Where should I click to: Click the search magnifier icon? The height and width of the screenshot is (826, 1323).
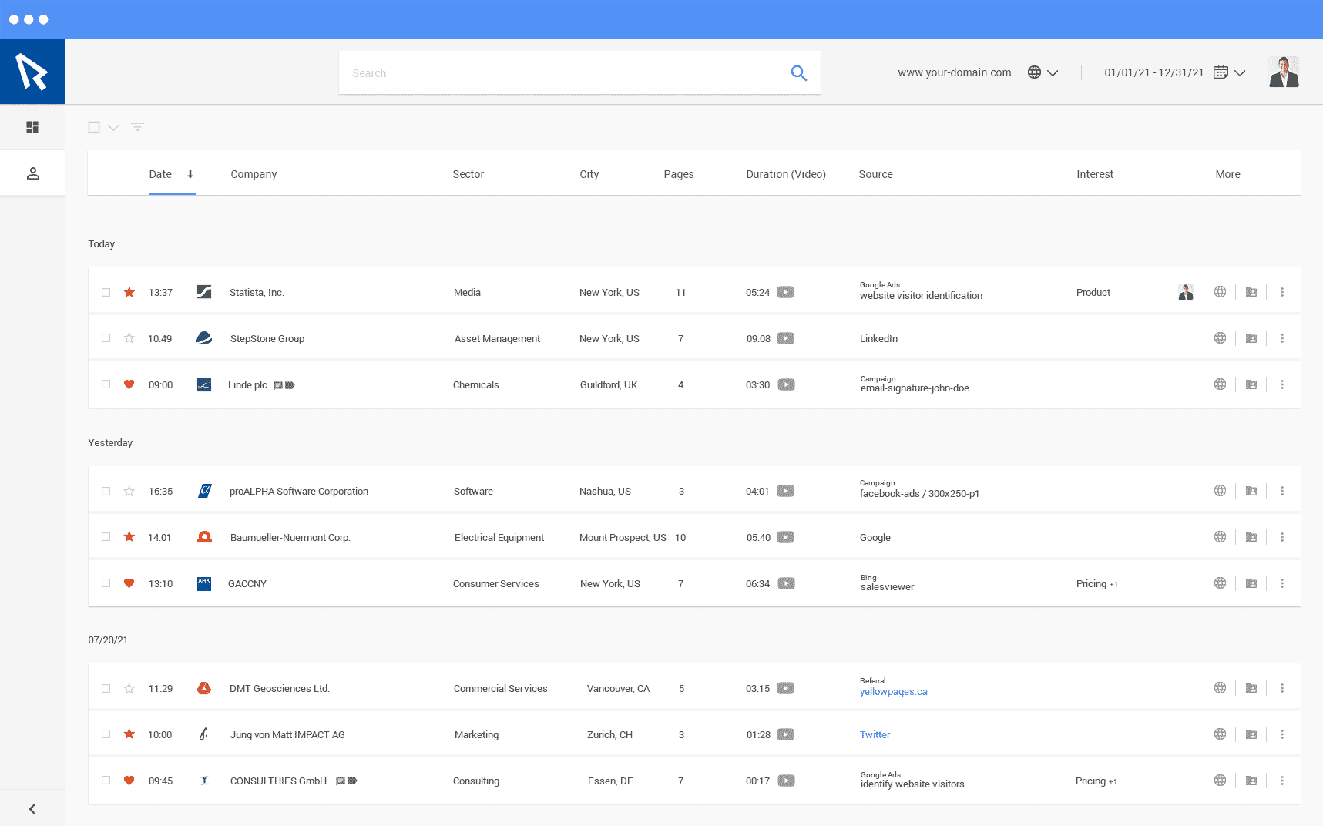click(x=799, y=73)
